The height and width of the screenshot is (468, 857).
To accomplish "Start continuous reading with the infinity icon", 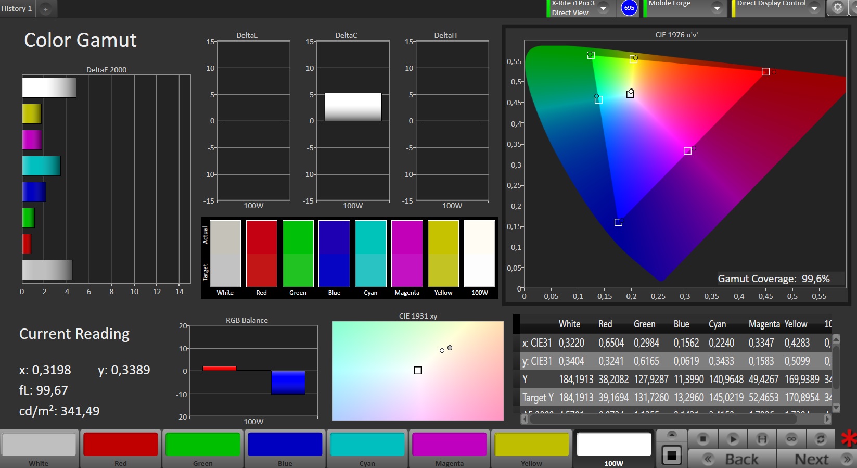I will click(x=791, y=439).
